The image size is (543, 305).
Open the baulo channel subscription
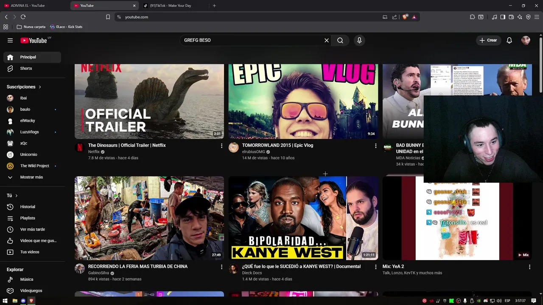tap(32, 109)
